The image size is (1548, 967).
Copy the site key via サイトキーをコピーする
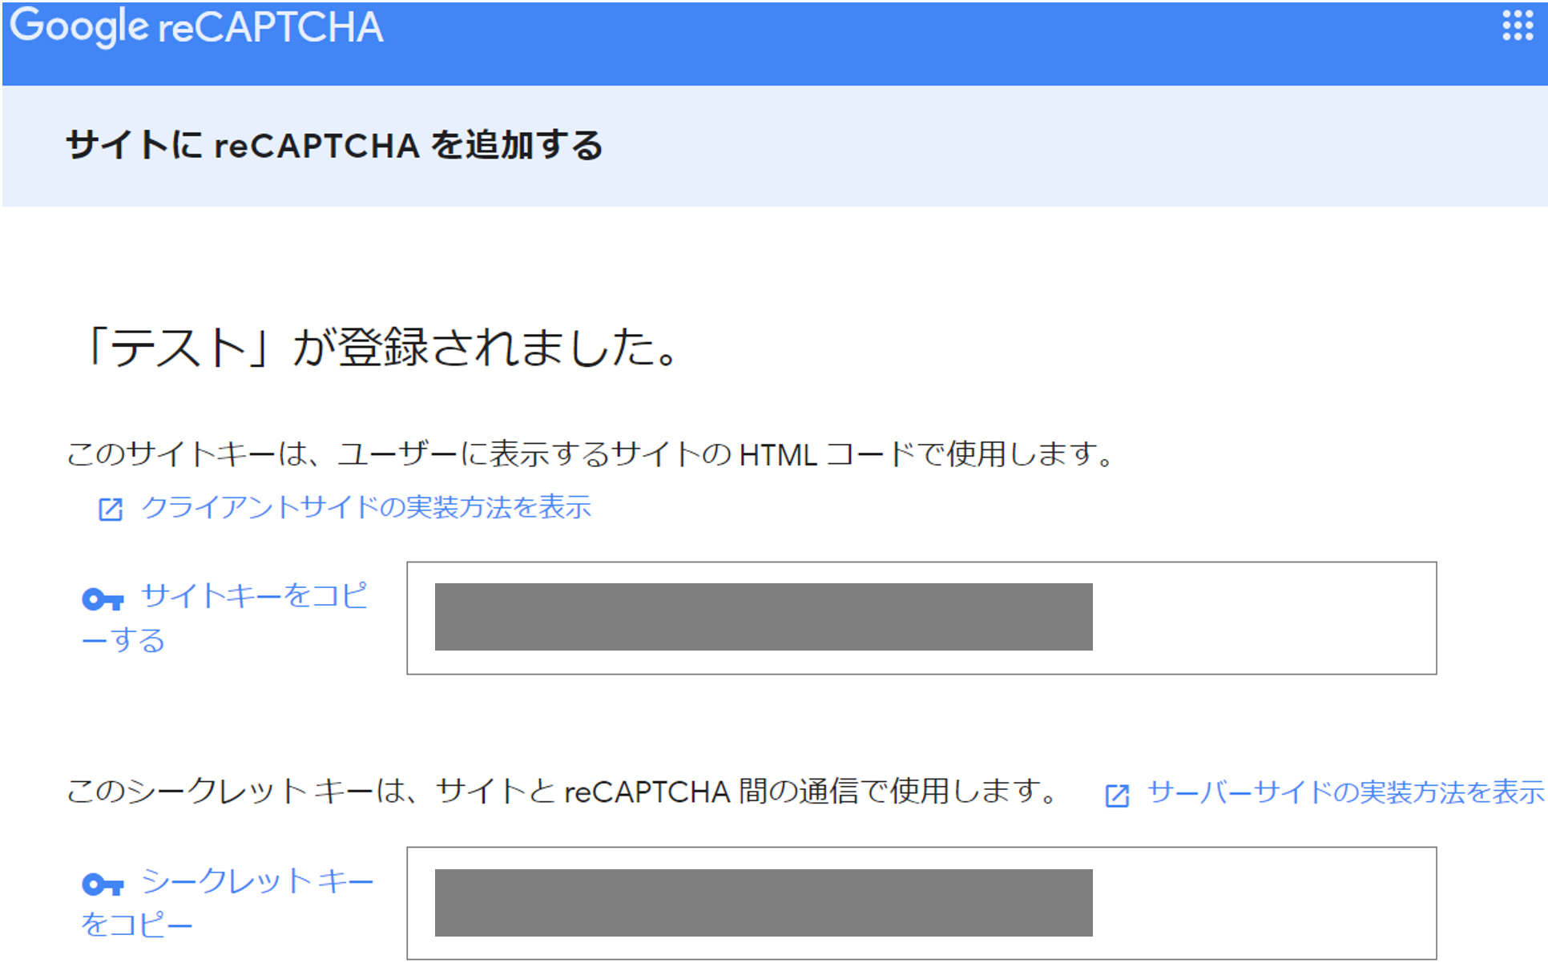[x=225, y=618]
